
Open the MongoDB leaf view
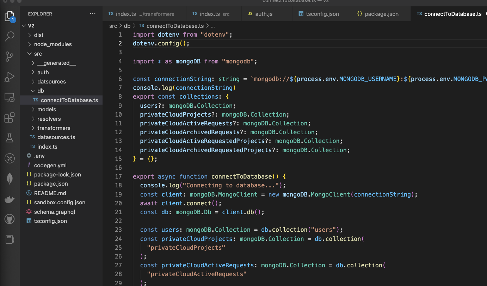click(x=10, y=179)
